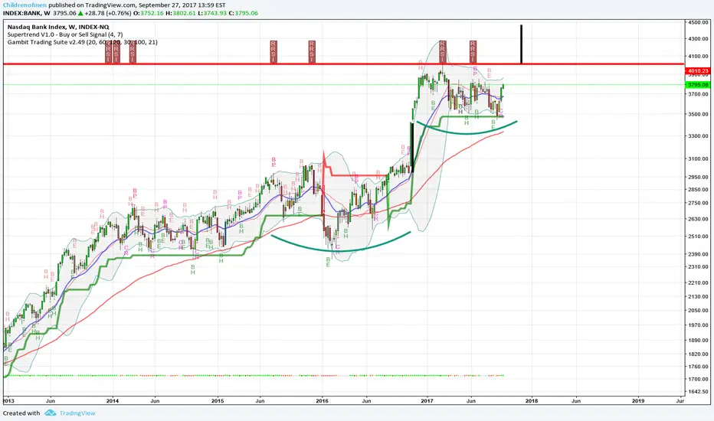
Task: Open the TradingView text link in footer
Action: click(x=77, y=413)
